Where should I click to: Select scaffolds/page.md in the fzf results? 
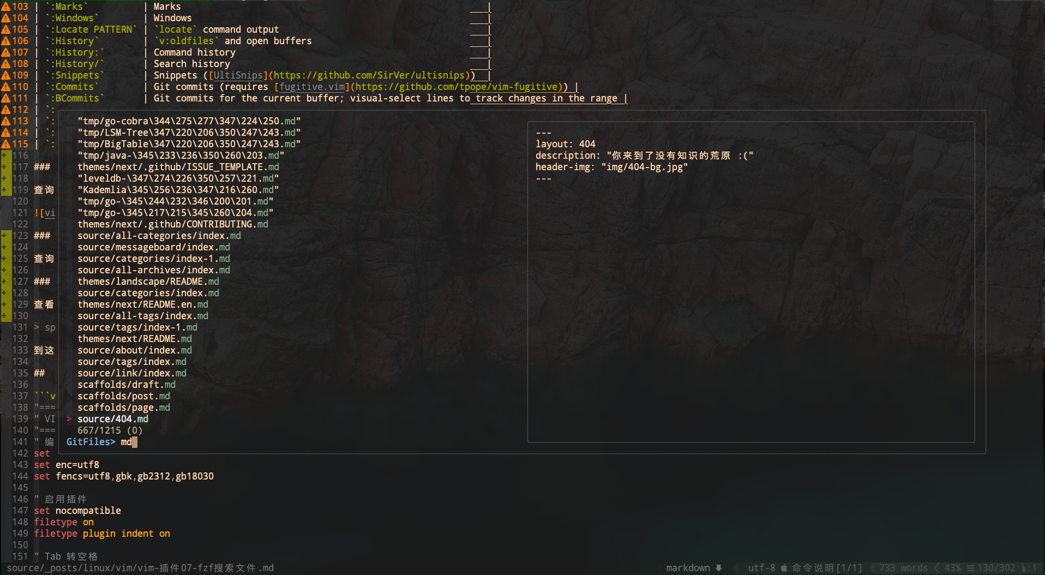[124, 408]
